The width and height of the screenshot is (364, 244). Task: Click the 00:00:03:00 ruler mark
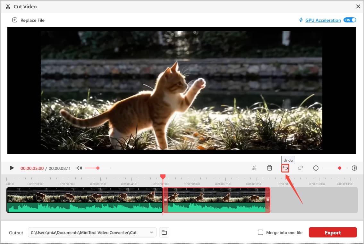pyautogui.click(x=98, y=184)
